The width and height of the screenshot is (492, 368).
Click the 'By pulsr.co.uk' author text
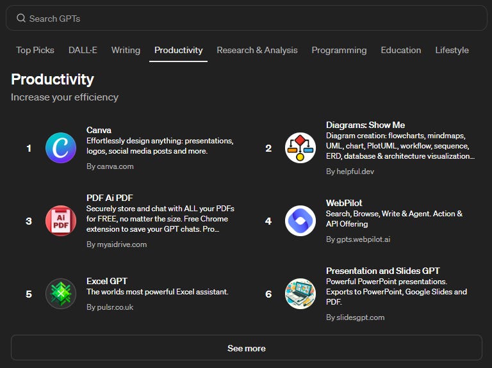pyautogui.click(x=110, y=307)
